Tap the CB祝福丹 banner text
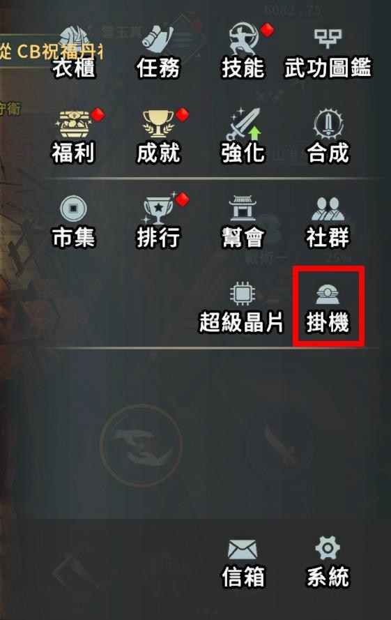This screenshot has width=391, height=620. point(52,52)
